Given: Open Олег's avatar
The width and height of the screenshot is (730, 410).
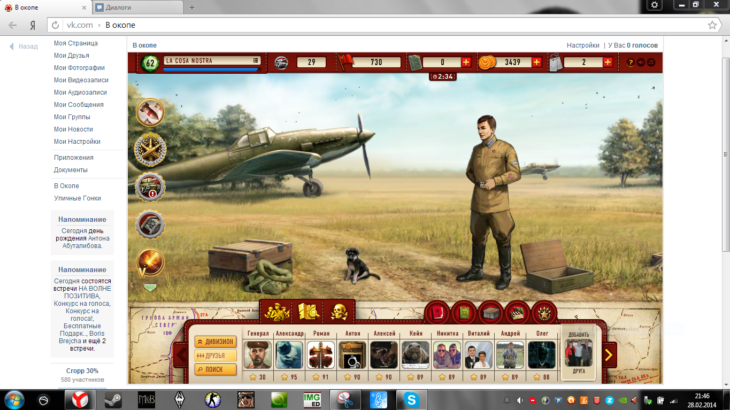Looking at the screenshot, I should tap(542, 355).
